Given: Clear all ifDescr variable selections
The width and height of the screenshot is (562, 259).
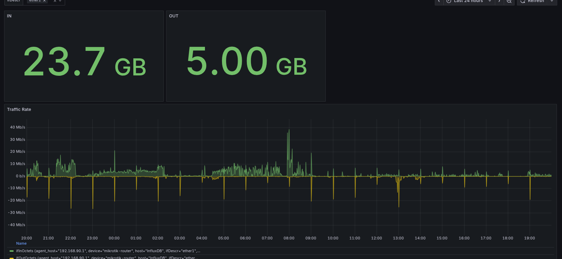Looking at the screenshot, I should point(55,1).
